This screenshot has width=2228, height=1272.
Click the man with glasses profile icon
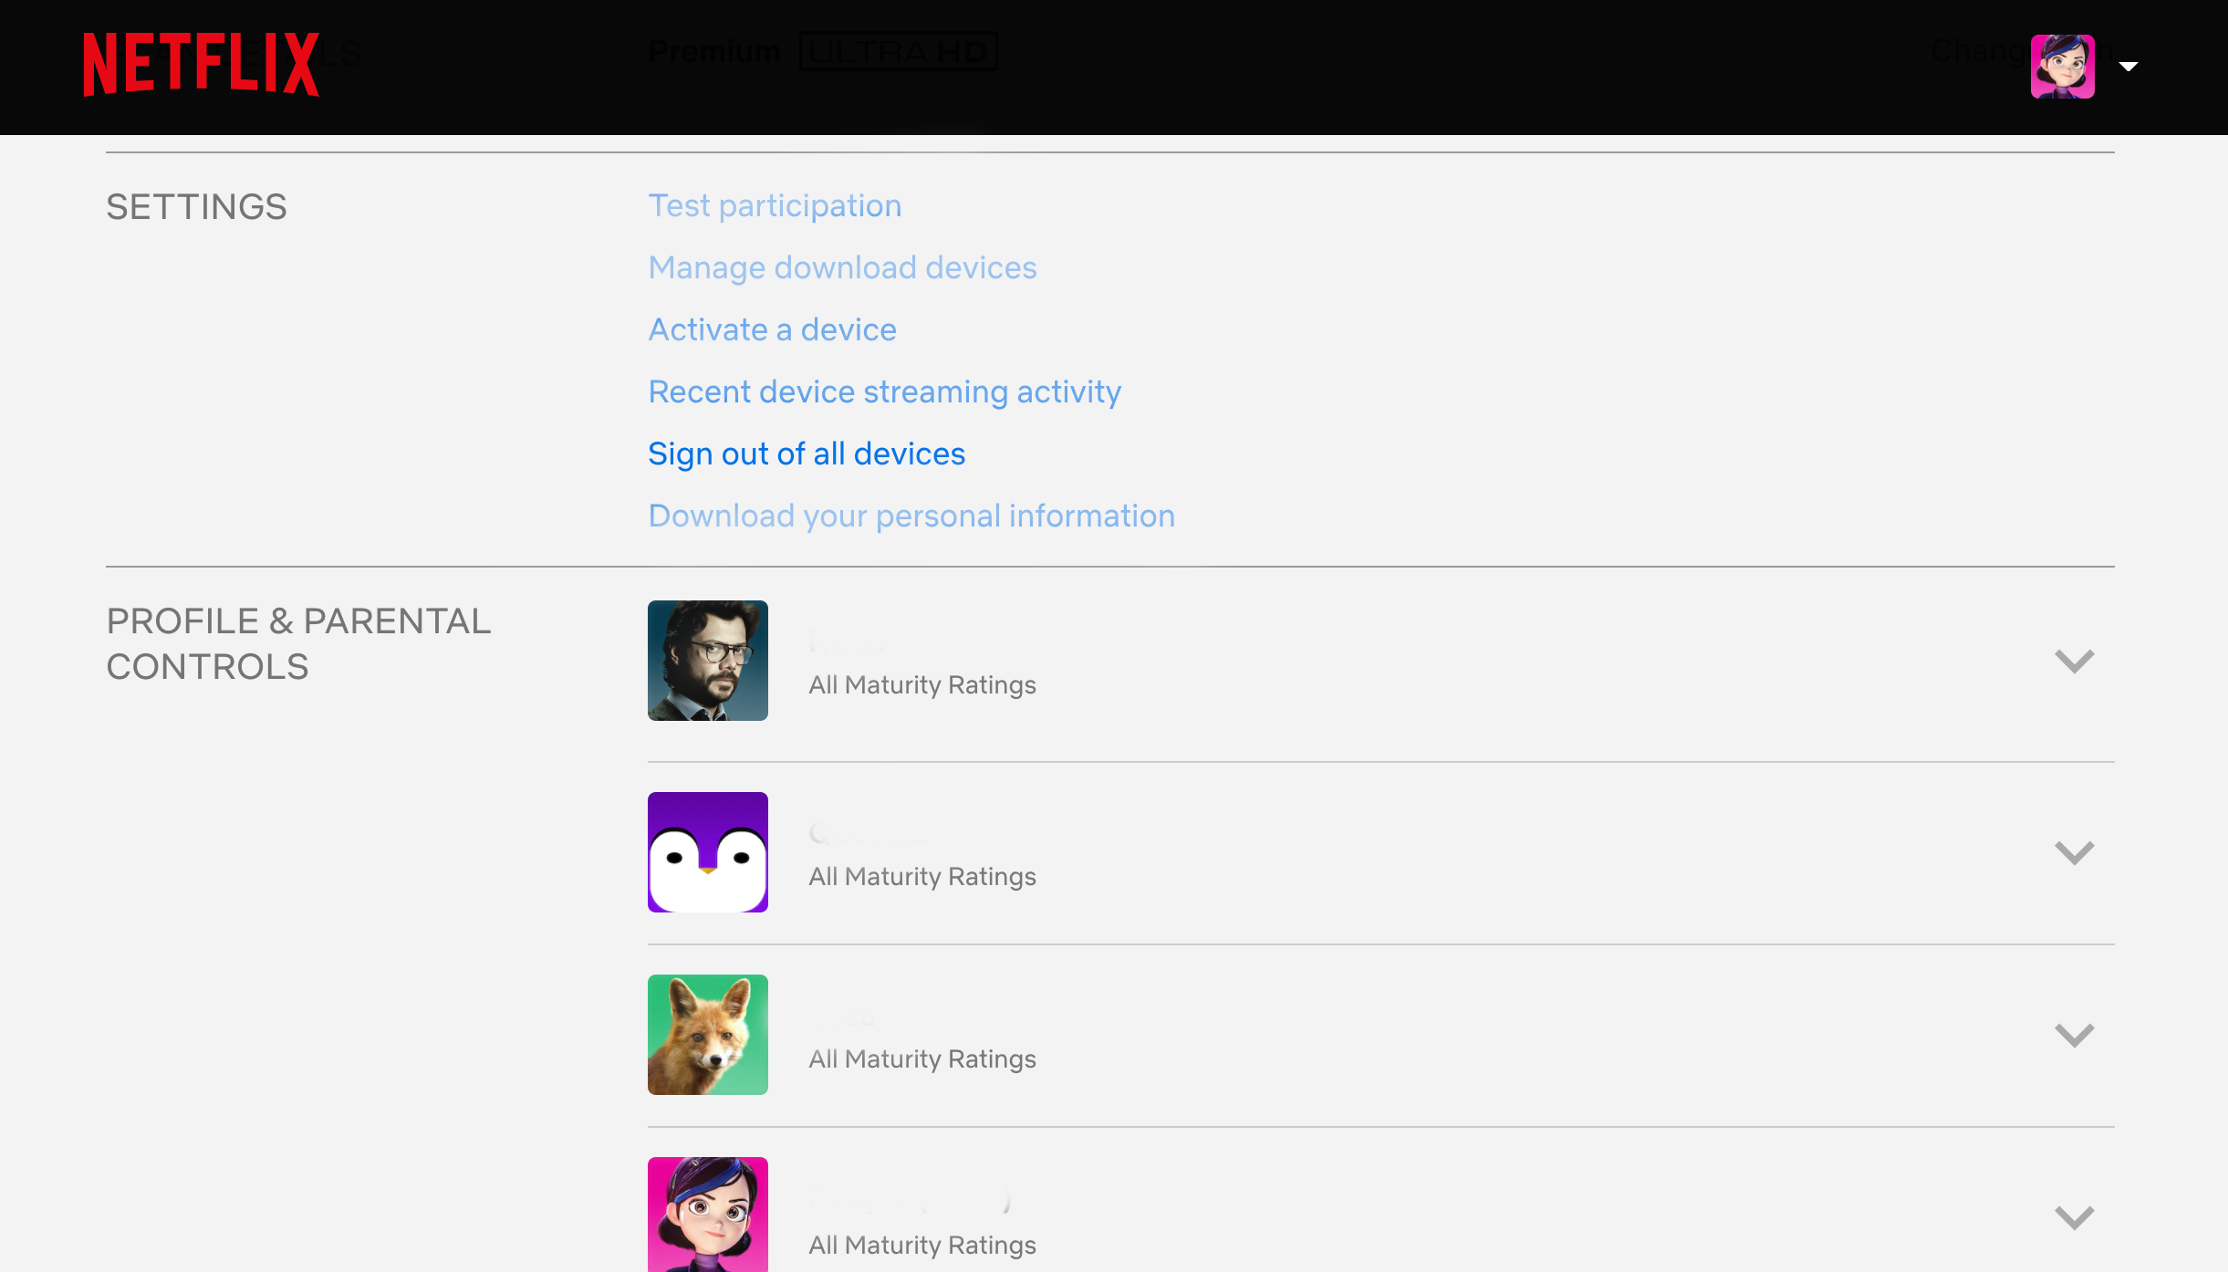(707, 662)
